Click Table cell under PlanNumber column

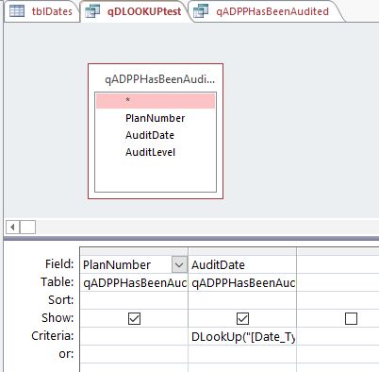click(134, 282)
